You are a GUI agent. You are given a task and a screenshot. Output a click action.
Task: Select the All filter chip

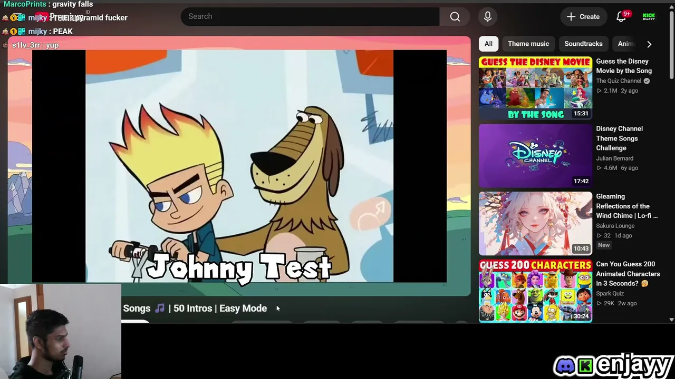pyautogui.click(x=488, y=44)
